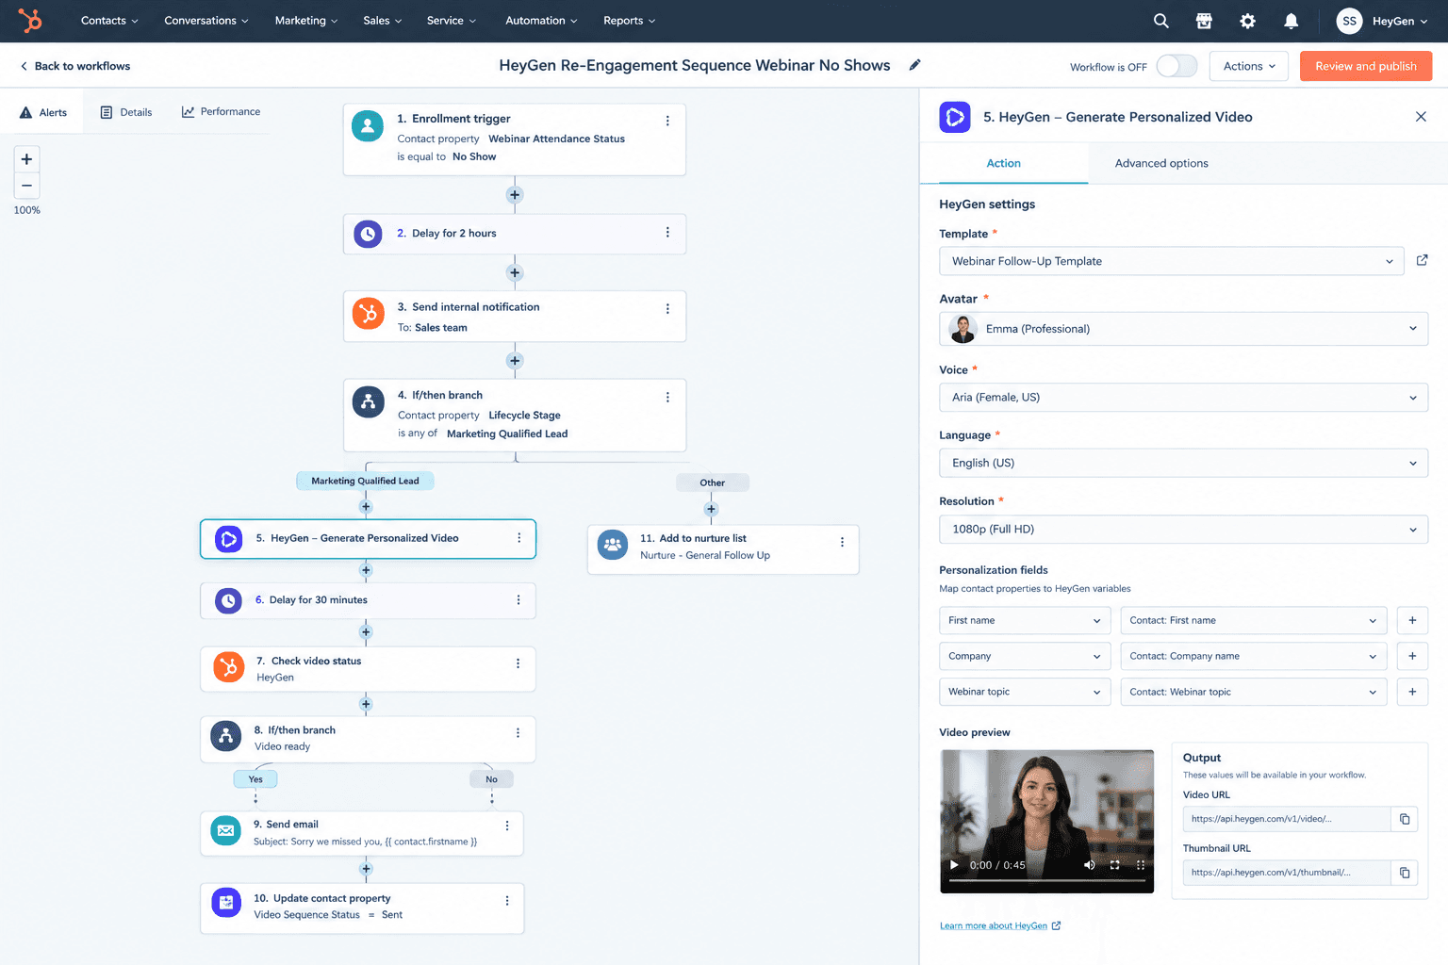Open the Contact: Company name mapping dropdown
Viewport: 1448px width, 965px height.
1254,656
